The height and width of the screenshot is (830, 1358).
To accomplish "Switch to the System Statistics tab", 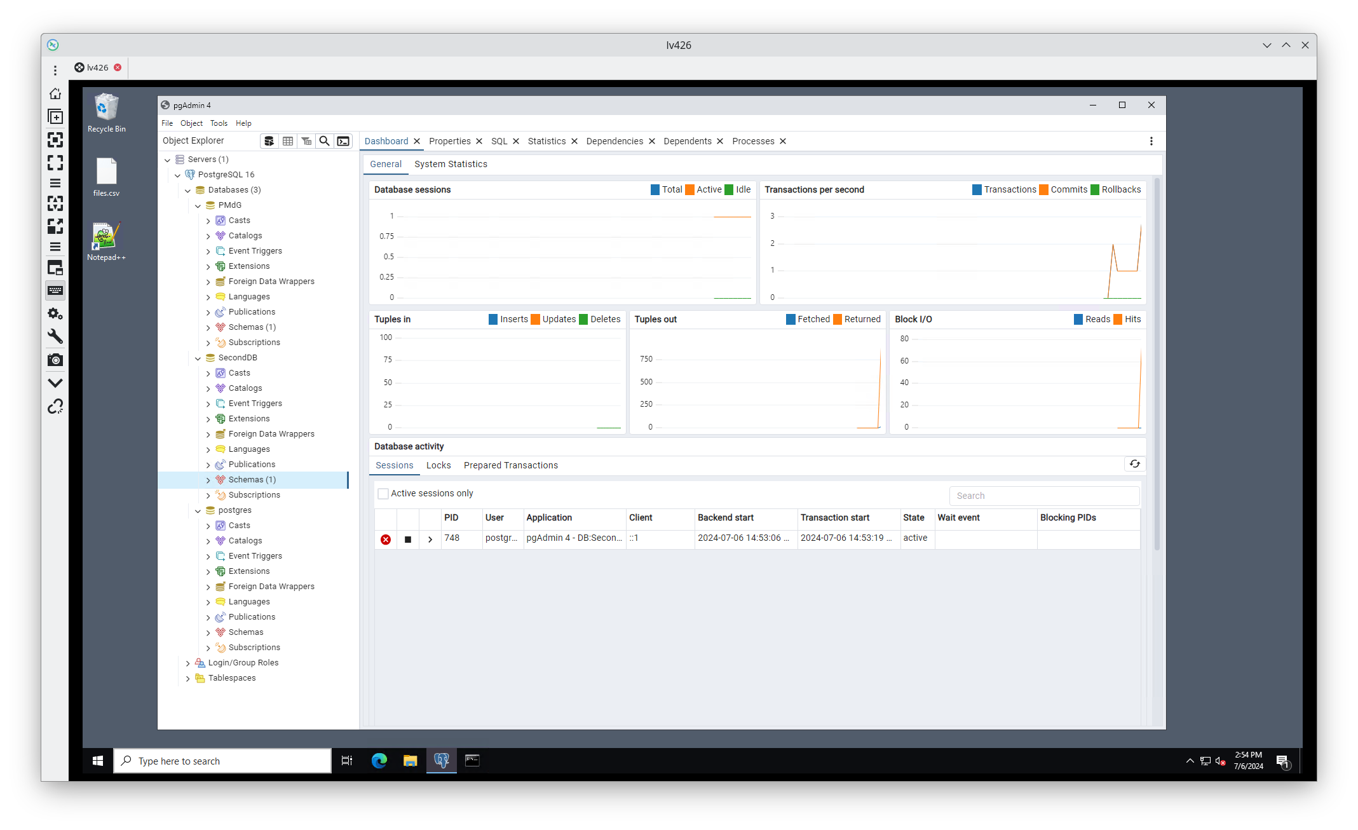I will (451, 164).
